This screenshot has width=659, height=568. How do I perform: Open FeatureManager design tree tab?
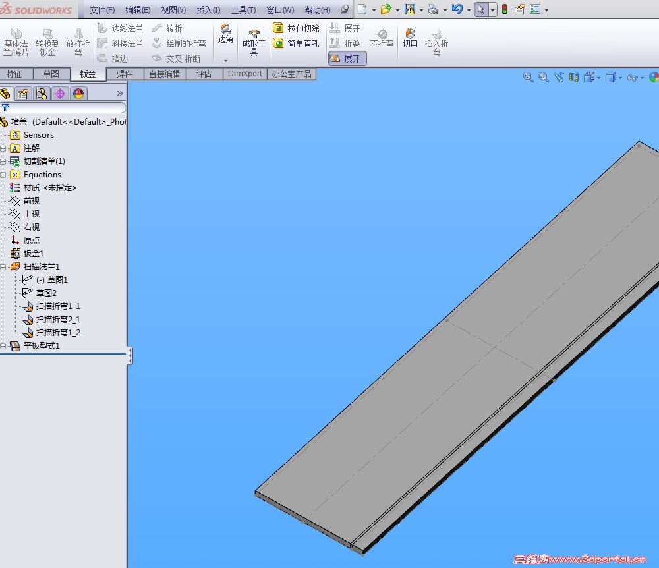(5, 94)
